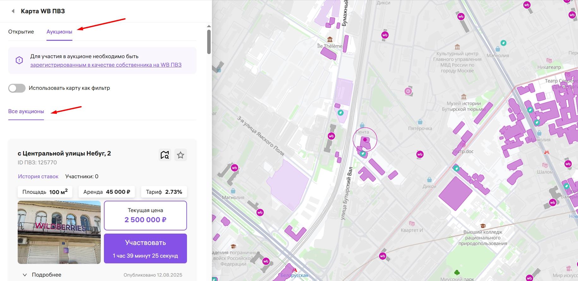Click the pink clock marker on the map
578x281 pixels.
click(408, 91)
